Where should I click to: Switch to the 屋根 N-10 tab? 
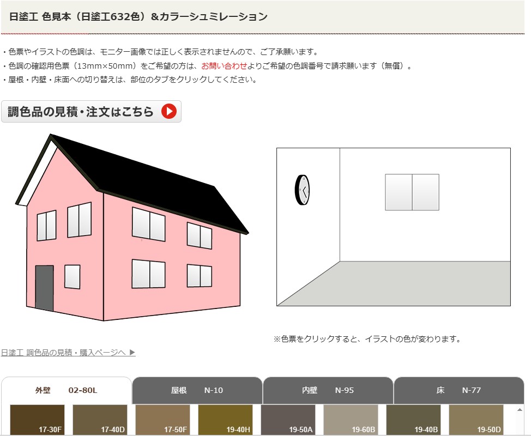coord(197,390)
